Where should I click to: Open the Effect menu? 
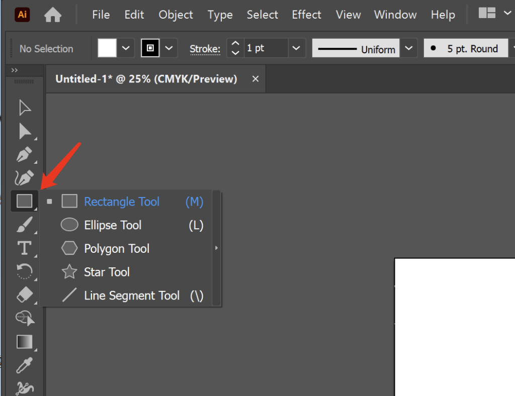(x=306, y=15)
